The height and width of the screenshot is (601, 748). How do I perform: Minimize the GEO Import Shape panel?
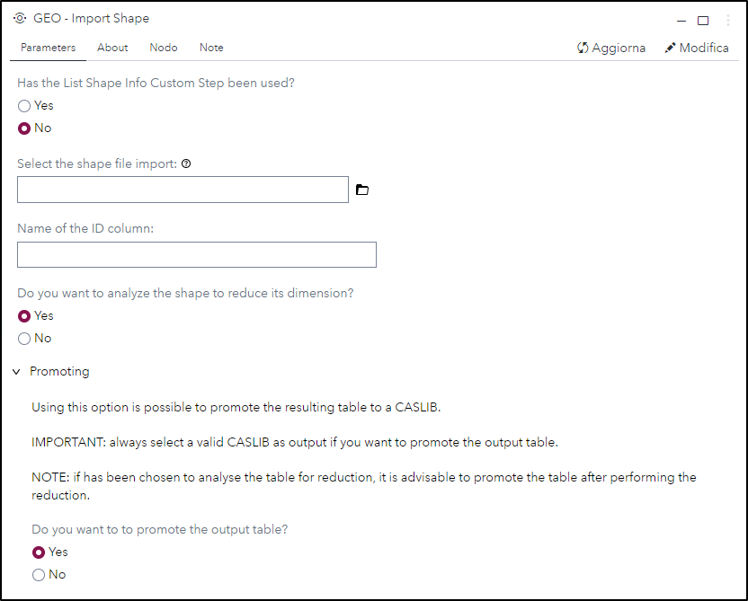tap(681, 21)
